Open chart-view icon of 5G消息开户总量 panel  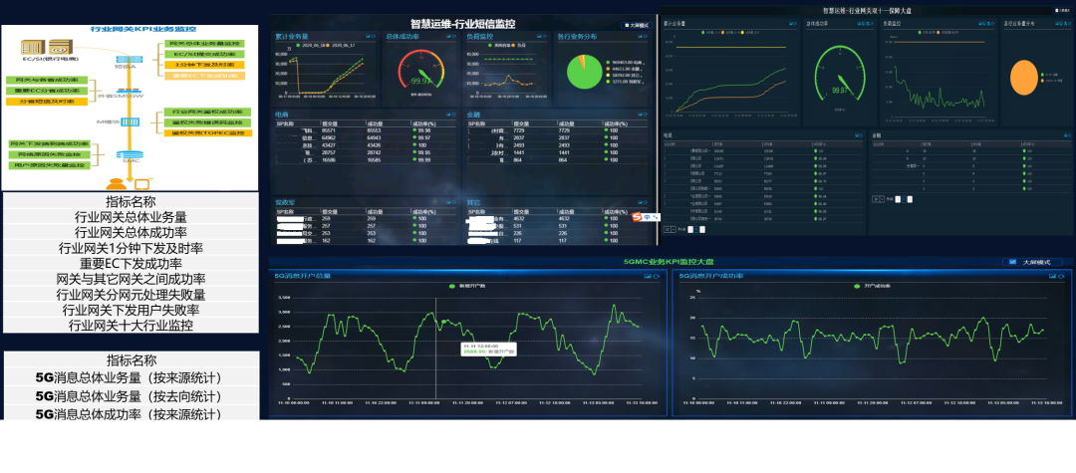point(648,276)
